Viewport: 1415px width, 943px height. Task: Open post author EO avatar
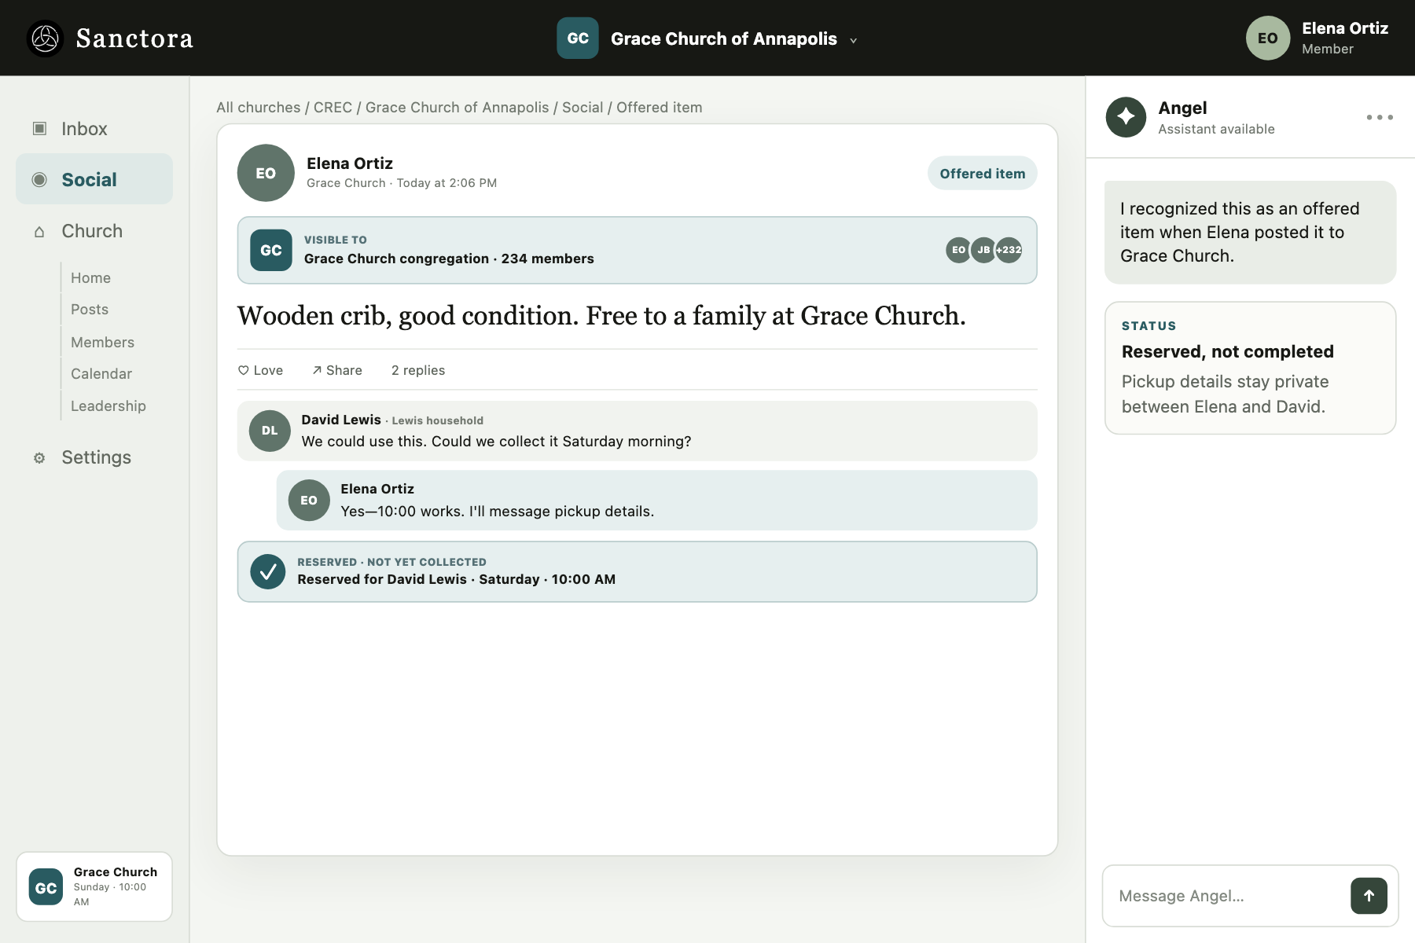point(266,173)
